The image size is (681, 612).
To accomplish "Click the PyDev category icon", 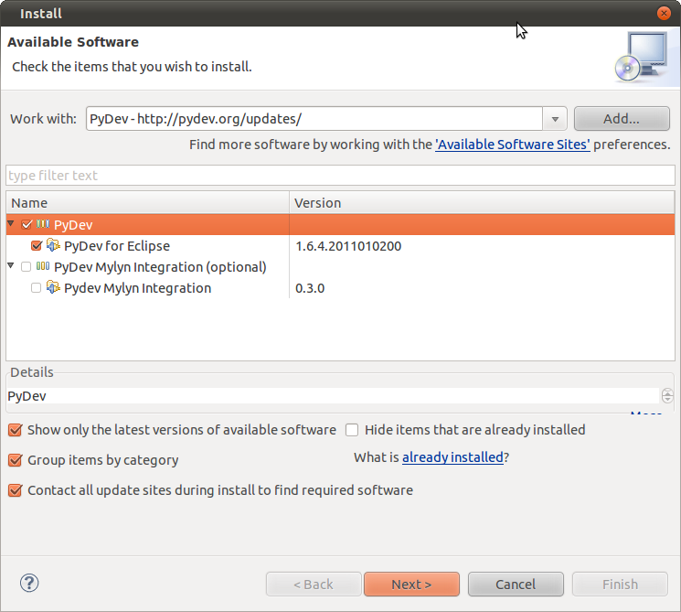I will point(43,224).
